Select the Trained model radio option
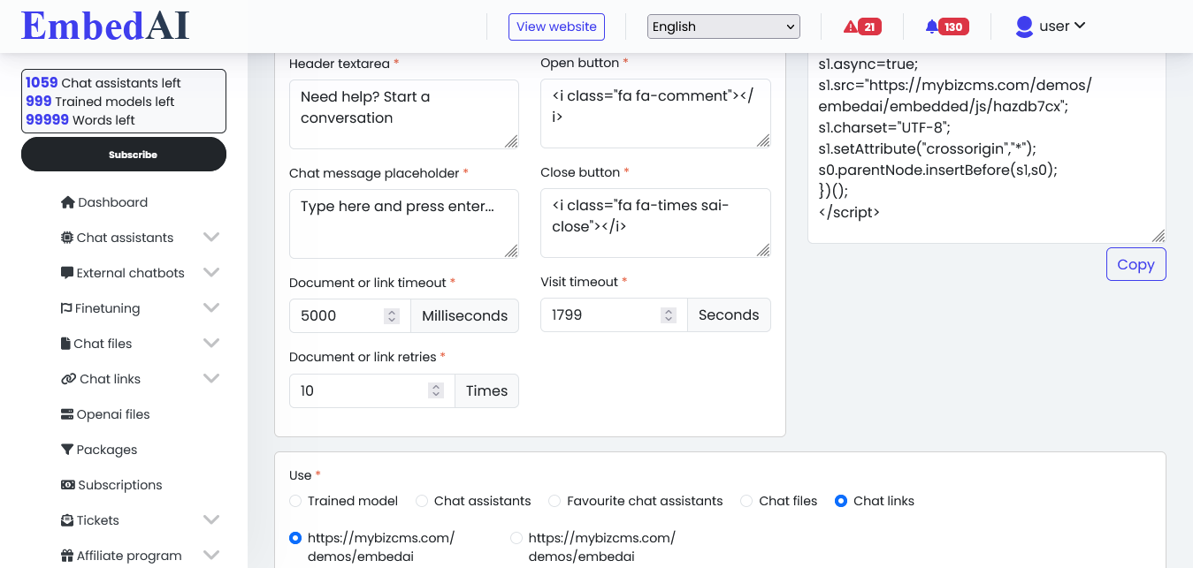Image resolution: width=1193 pixels, height=568 pixels. (x=295, y=501)
